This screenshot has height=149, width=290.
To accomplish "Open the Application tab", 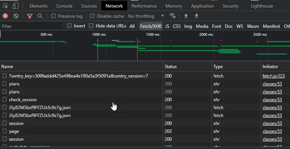I will 202,6.
